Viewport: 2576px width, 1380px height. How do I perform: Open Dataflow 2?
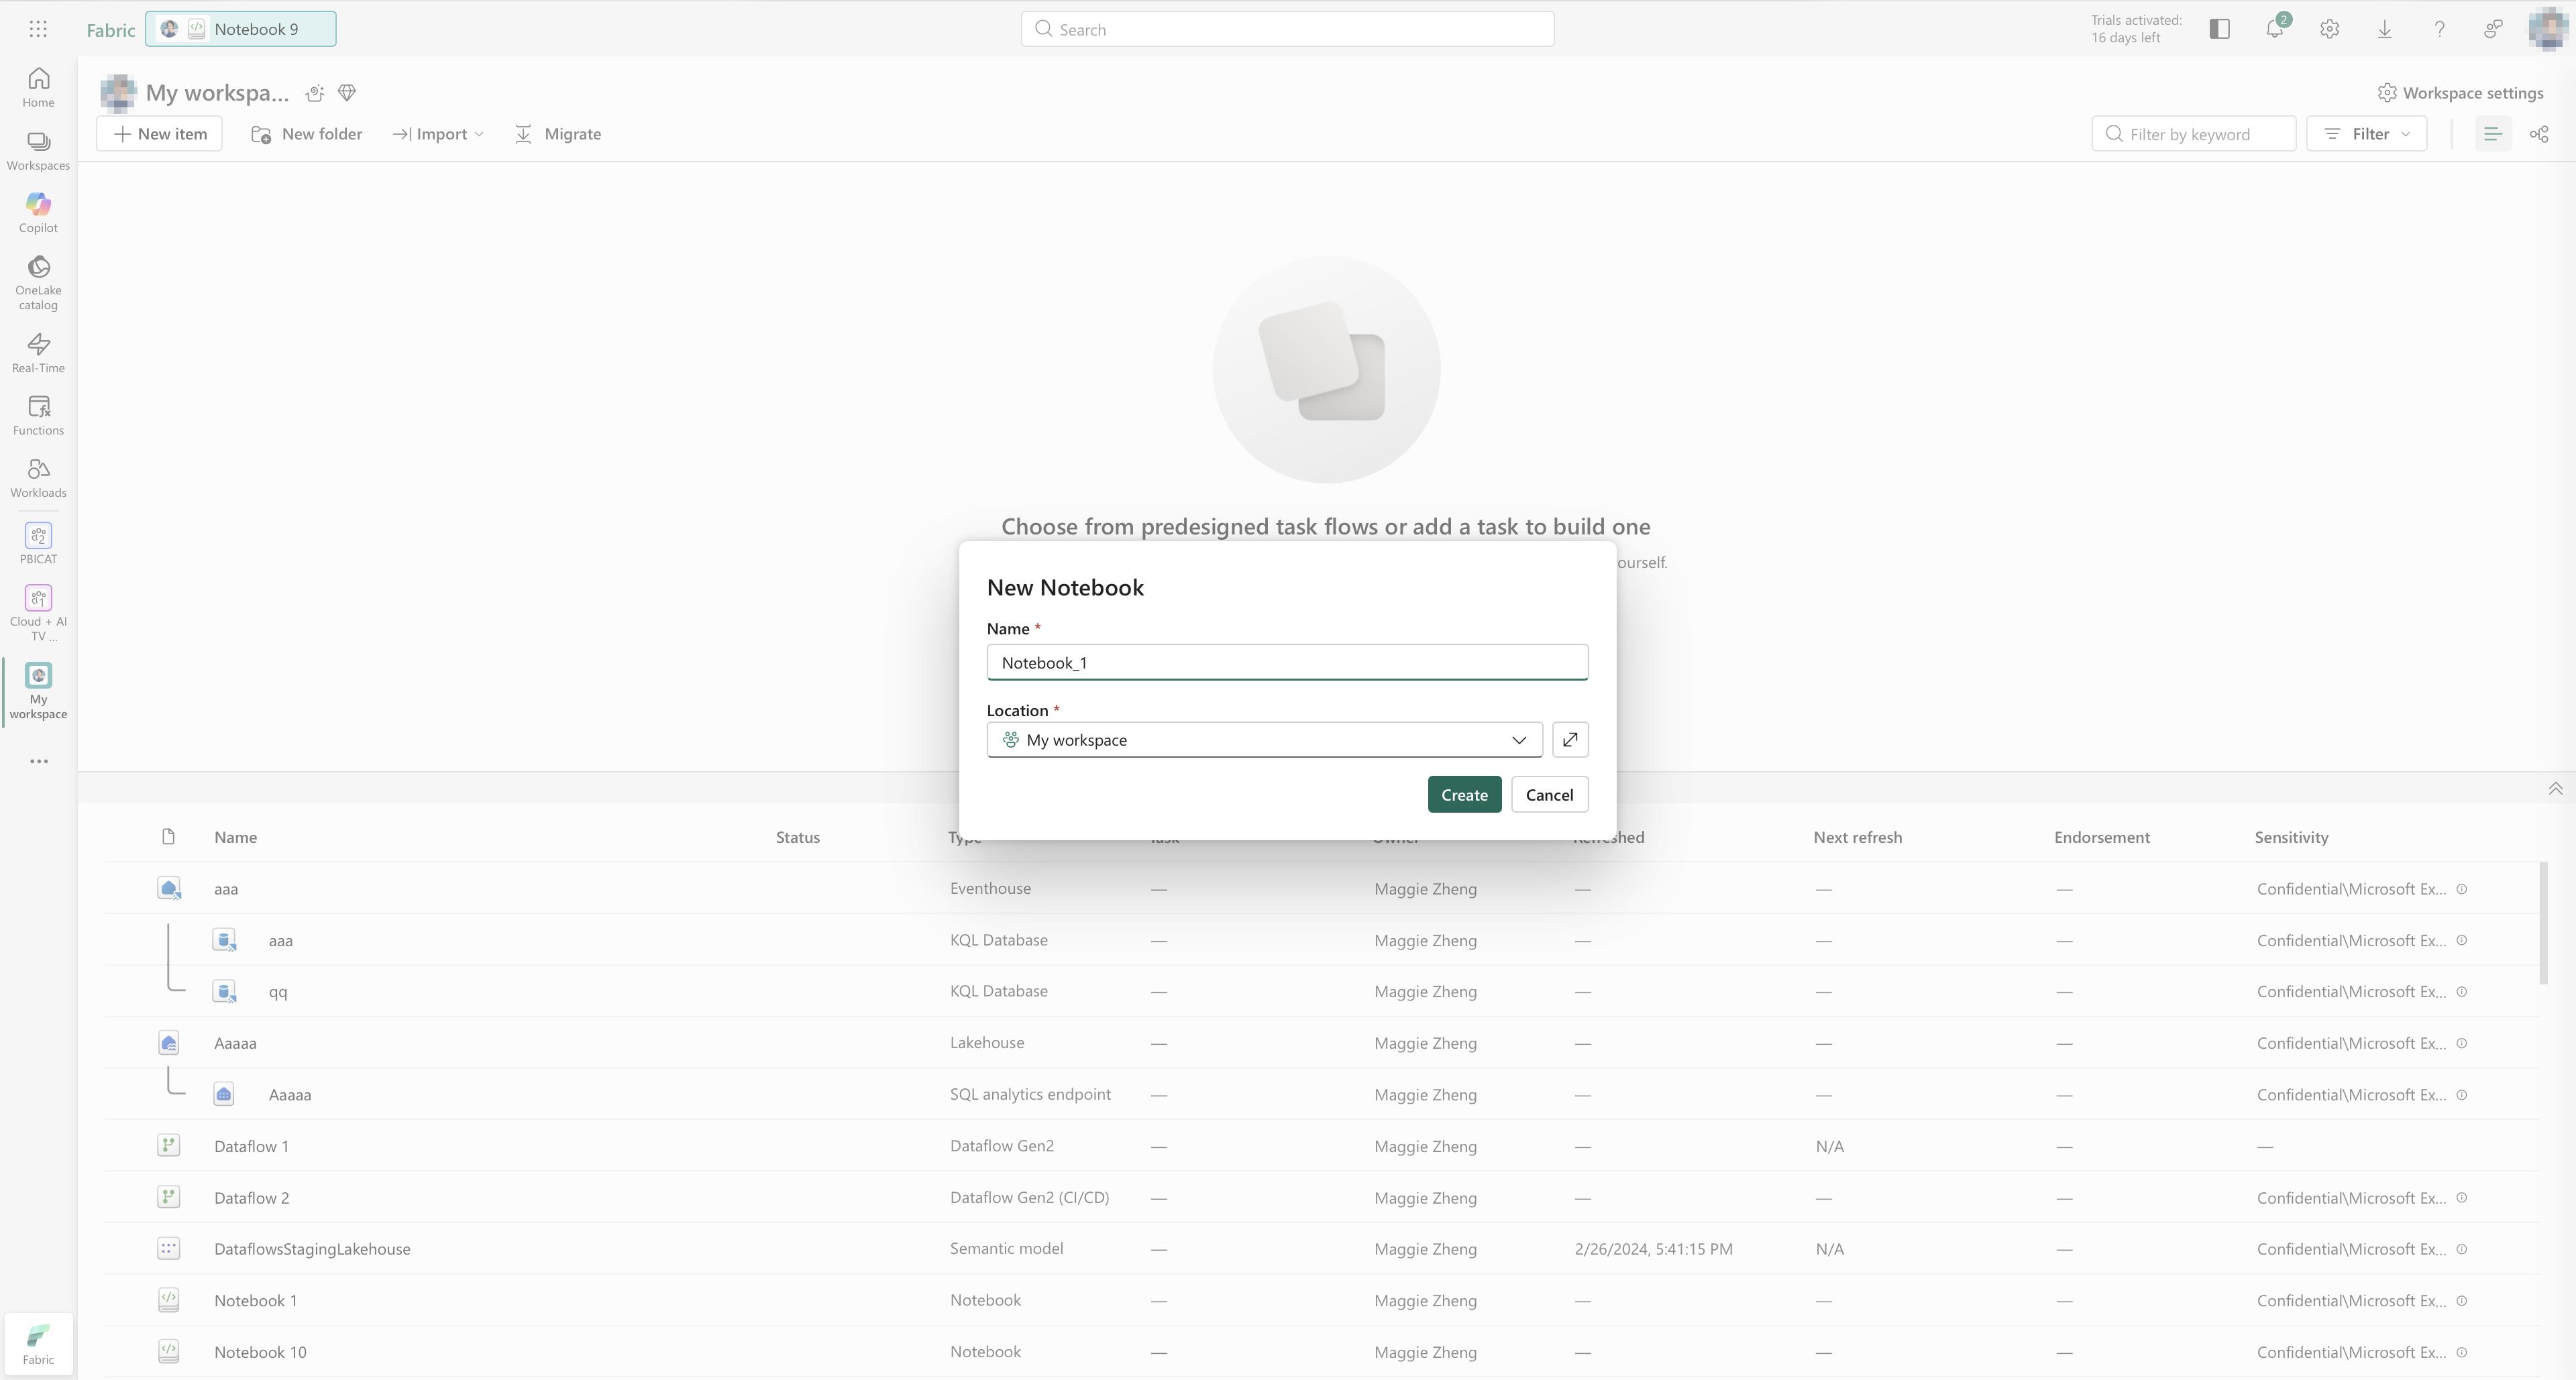pos(251,1197)
